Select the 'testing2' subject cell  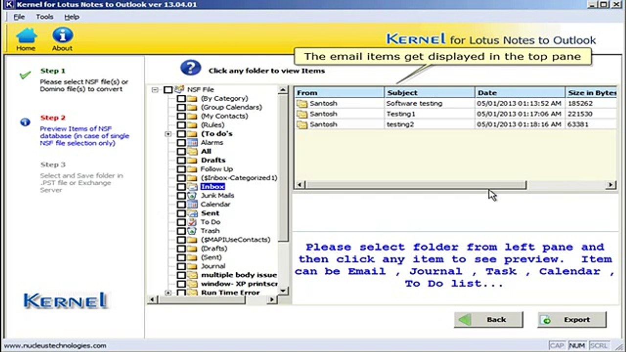(x=429, y=124)
